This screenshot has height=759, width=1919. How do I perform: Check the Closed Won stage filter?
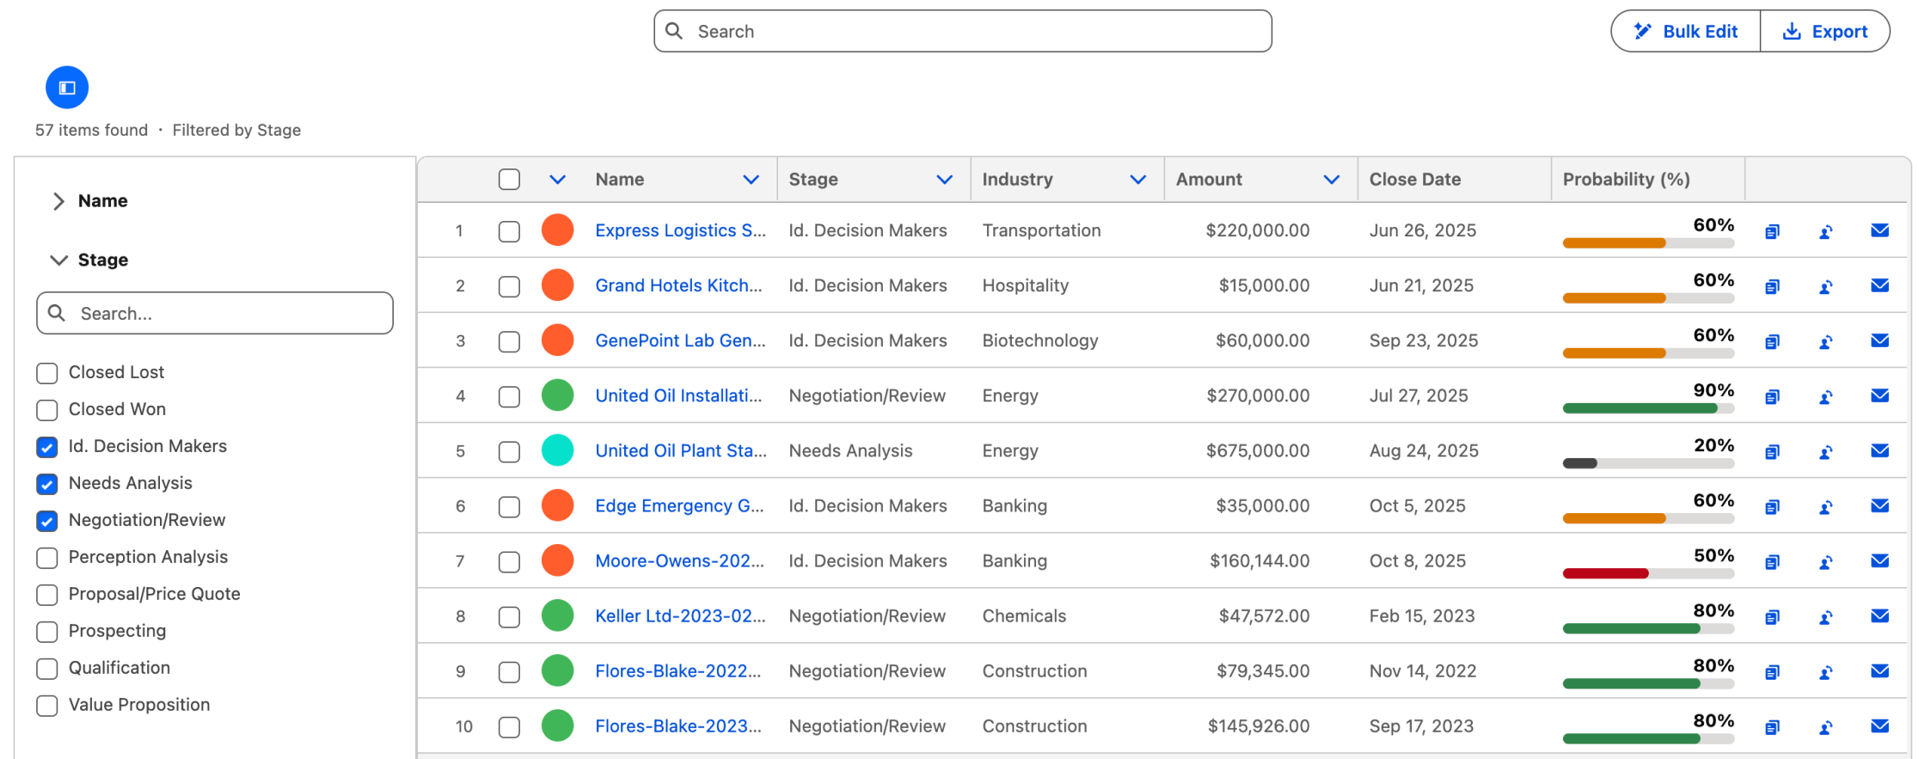47,410
